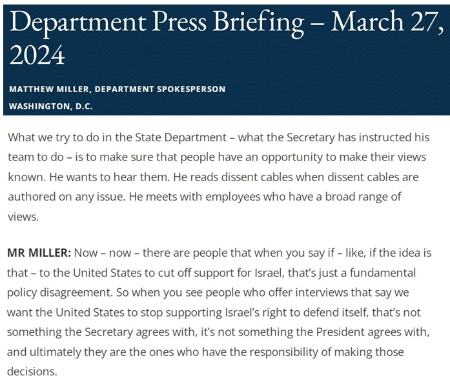Click the bold MR MILLER: speaker label
Viewport: 450px width, 385px height.
tap(39, 253)
